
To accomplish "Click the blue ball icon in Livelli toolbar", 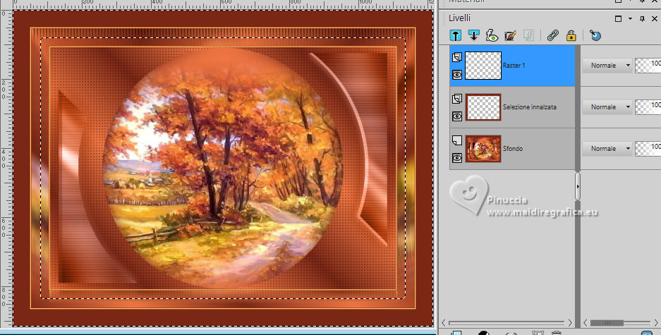I will click(595, 35).
